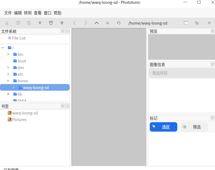
Task: Expand the bin folder
Action: pos(8,54)
